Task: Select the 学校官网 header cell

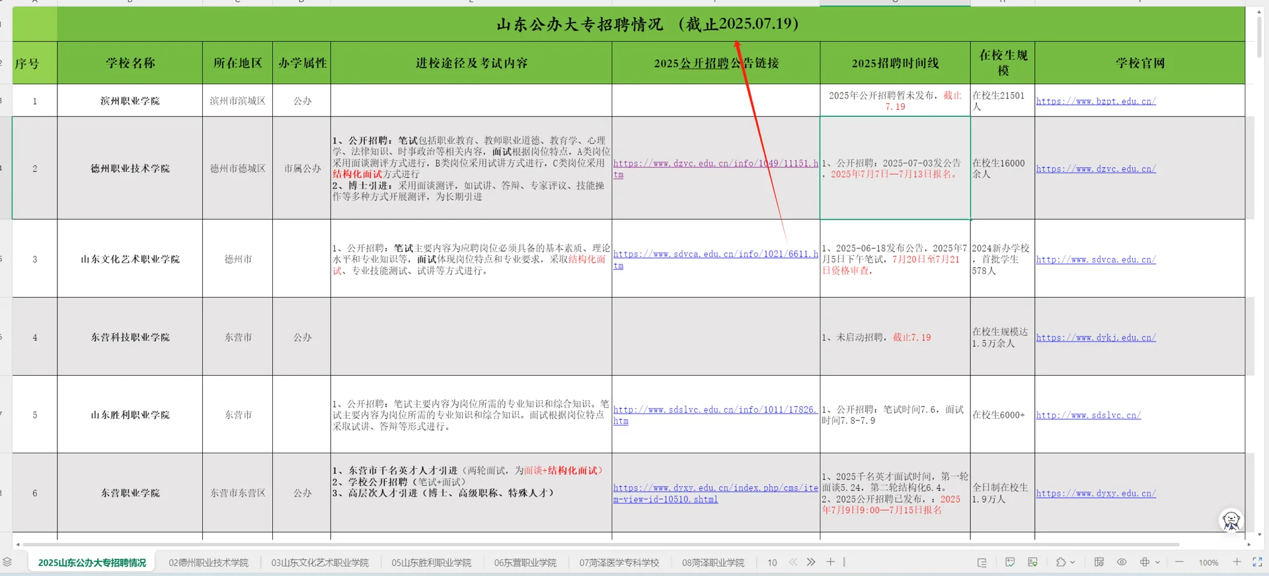Action: pyautogui.click(x=1140, y=63)
